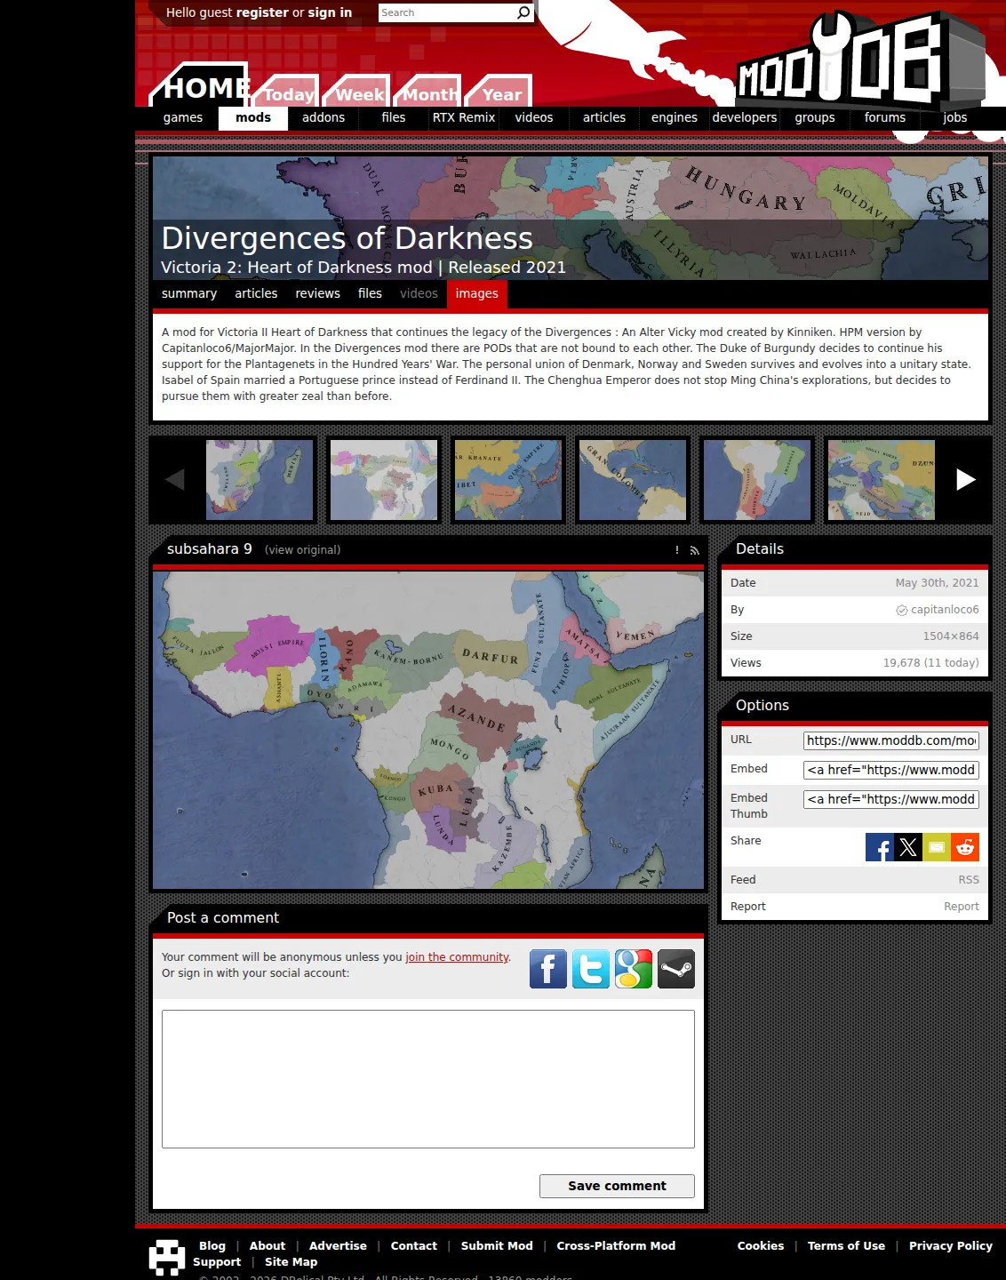Open RTX Remix section

[x=464, y=117]
